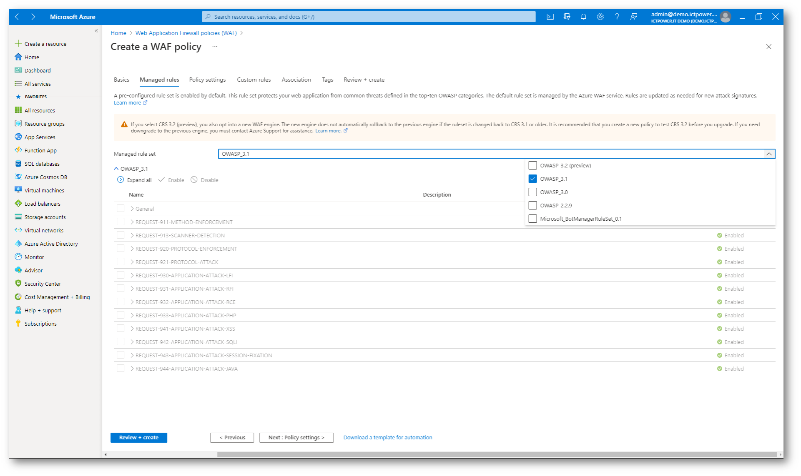This screenshot has height=476, width=801.
Task: Click Create a resource plus icon
Action: (x=18, y=43)
